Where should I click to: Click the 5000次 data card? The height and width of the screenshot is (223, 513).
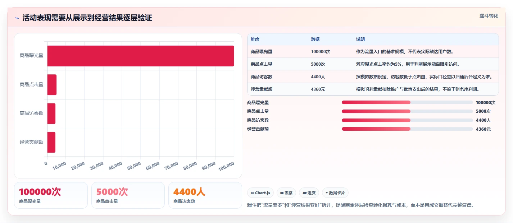[128, 195]
